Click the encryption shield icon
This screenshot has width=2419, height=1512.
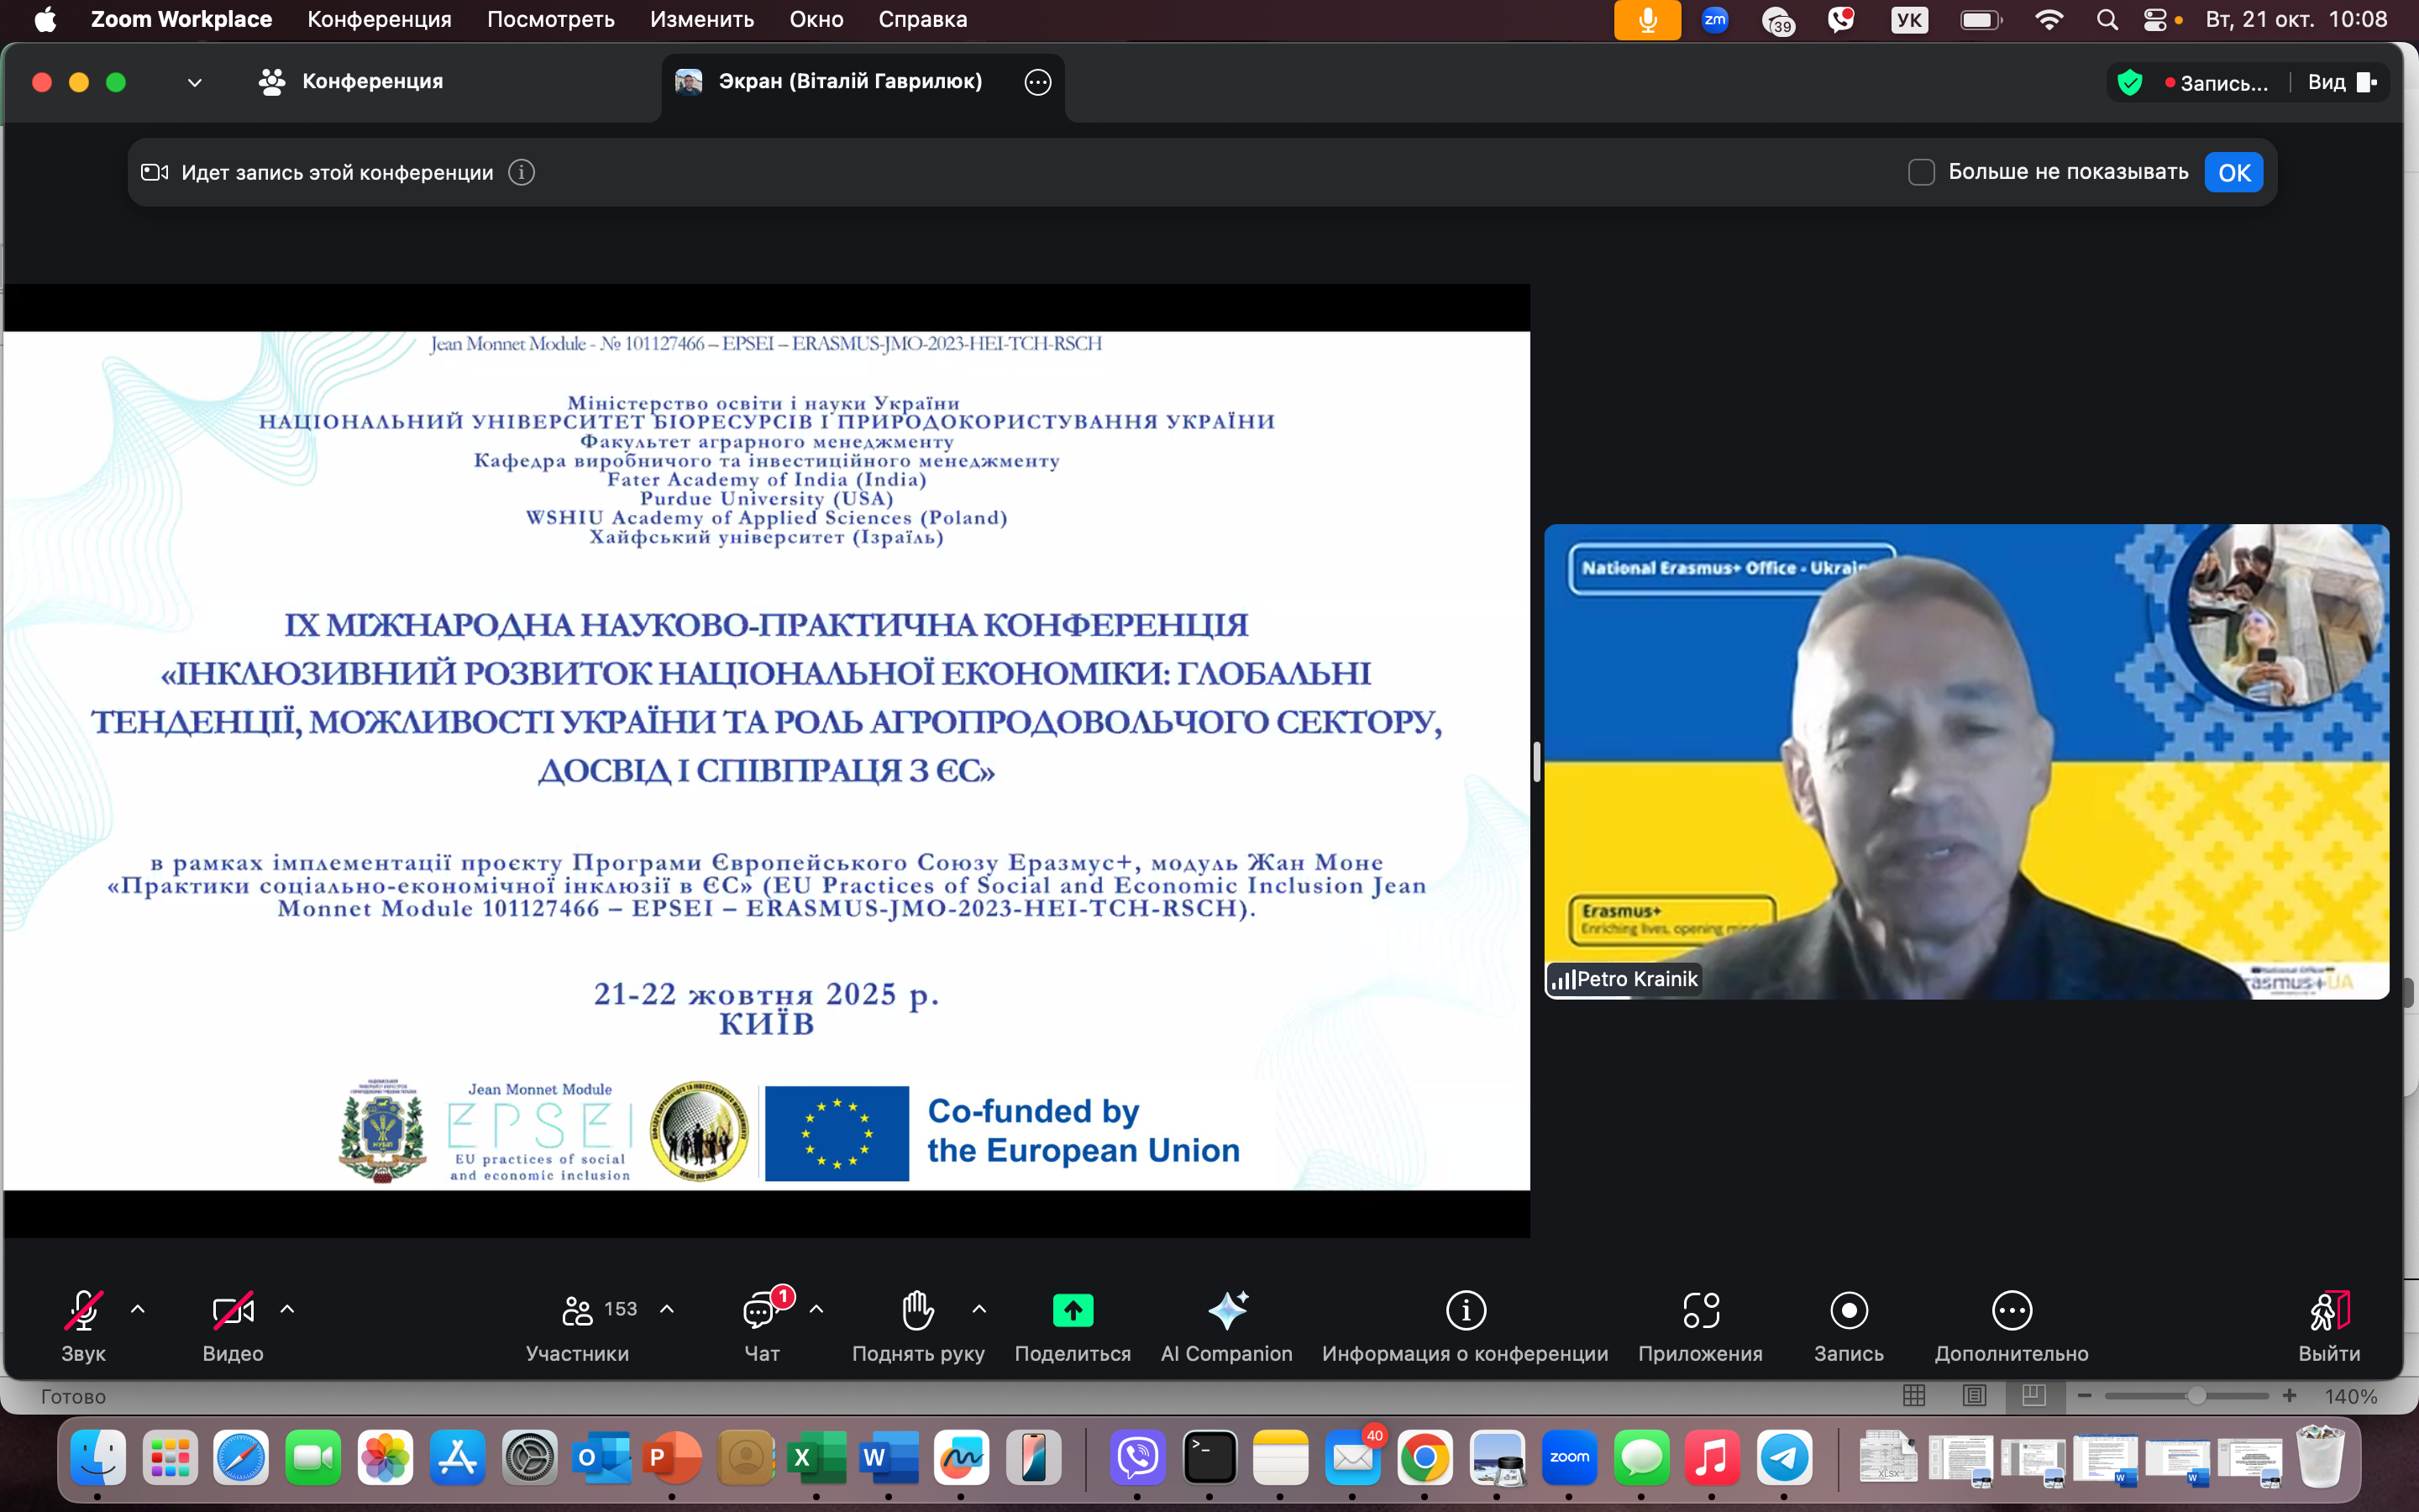(2129, 83)
